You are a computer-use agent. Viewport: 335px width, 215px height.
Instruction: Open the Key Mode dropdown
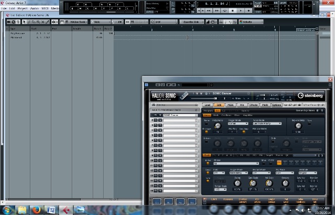(x=284, y=173)
